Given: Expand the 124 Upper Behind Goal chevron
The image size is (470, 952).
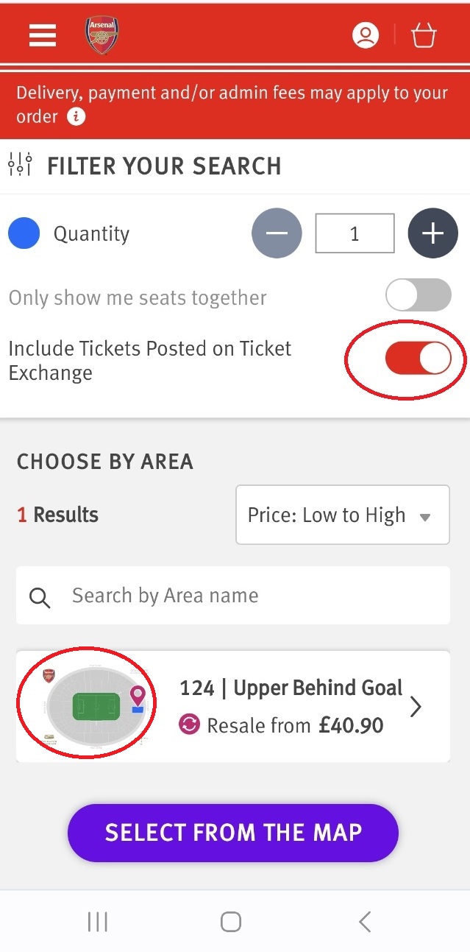Looking at the screenshot, I should tap(416, 707).
